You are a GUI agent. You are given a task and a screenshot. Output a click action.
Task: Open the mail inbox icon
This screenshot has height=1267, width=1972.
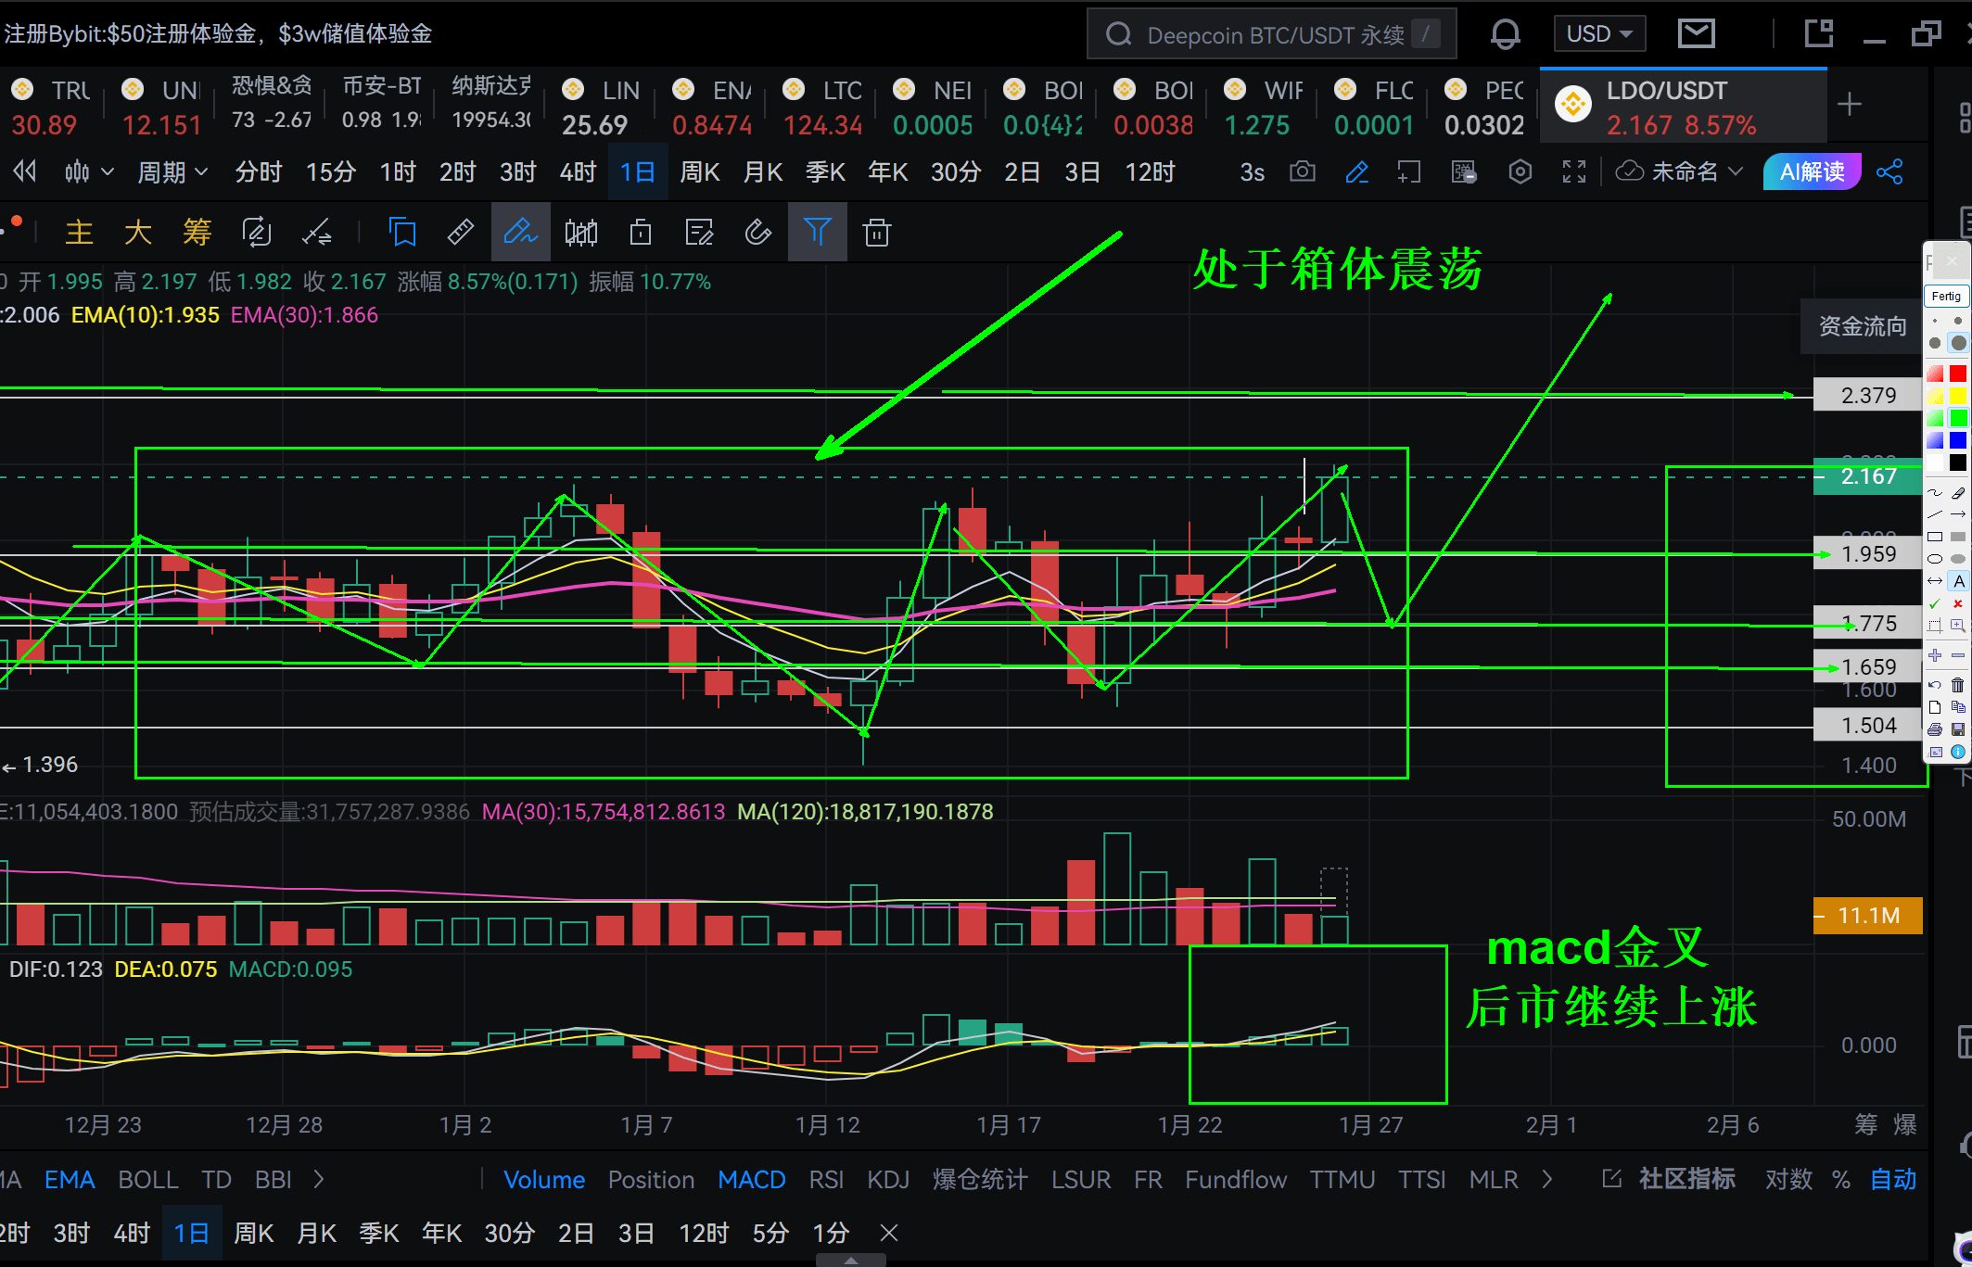pos(1696,34)
